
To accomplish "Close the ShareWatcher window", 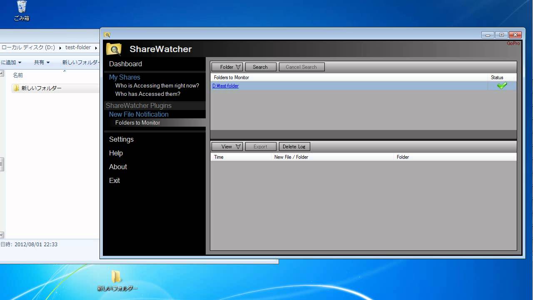I will 516,35.
